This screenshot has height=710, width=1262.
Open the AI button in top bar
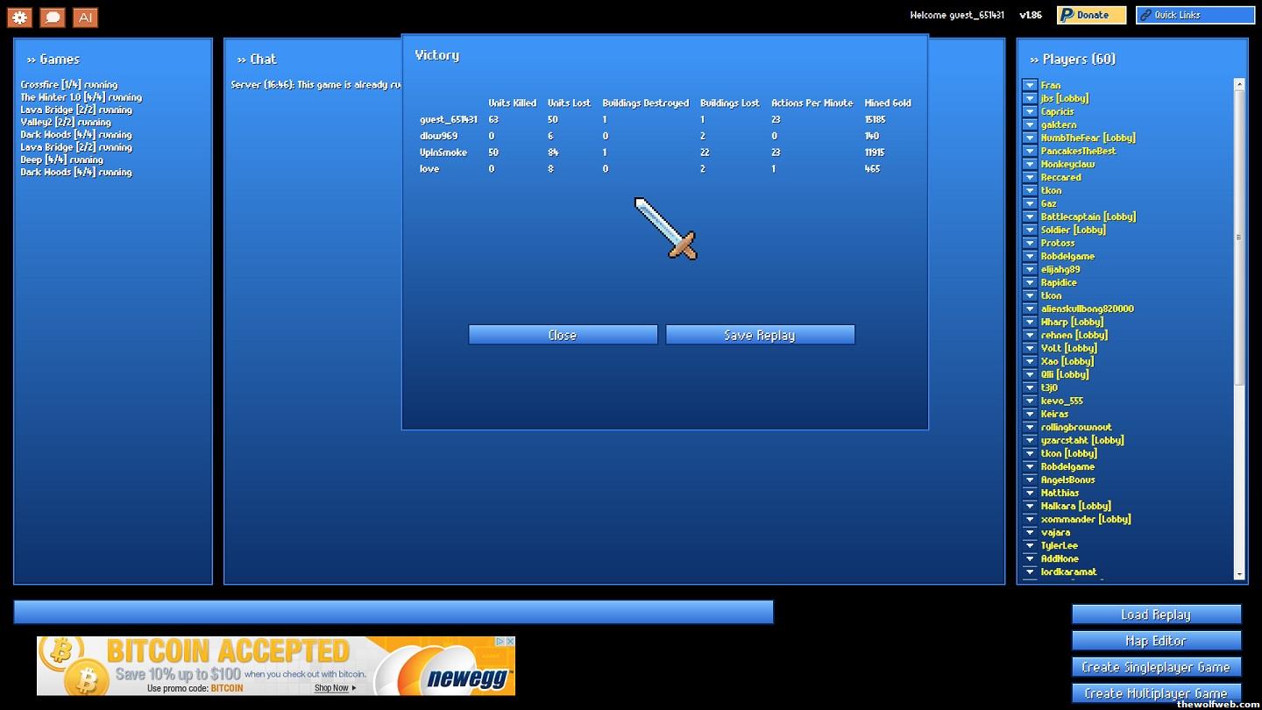click(x=85, y=17)
